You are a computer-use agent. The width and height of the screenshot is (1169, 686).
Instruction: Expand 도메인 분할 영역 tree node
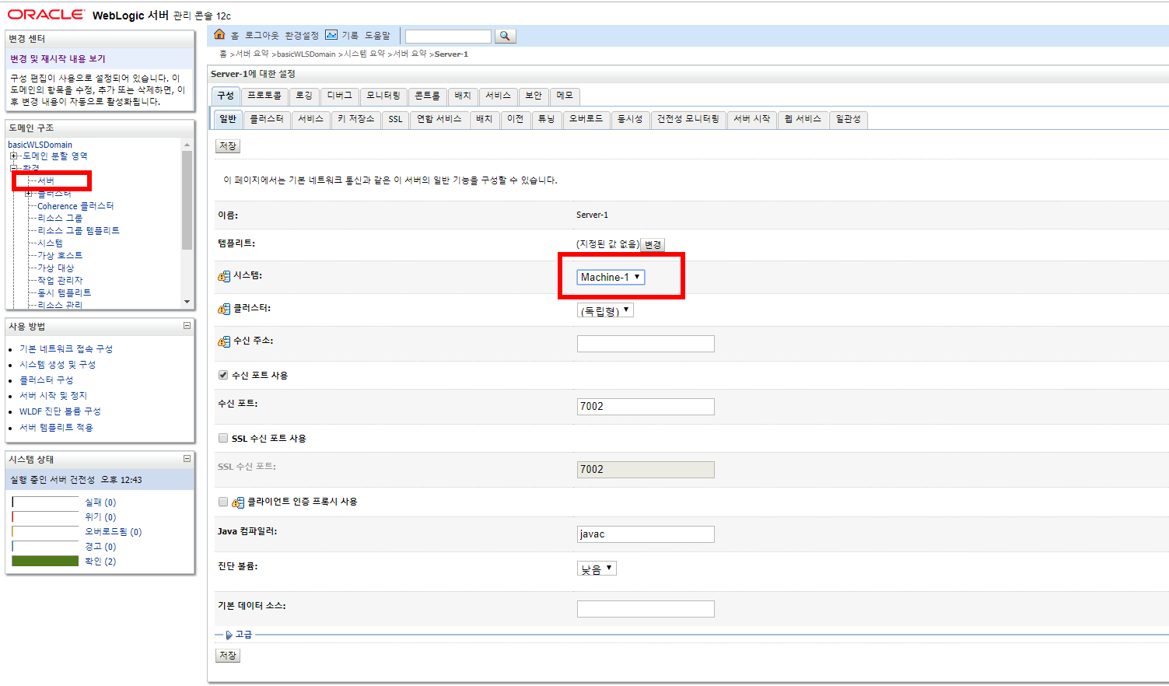[x=13, y=156]
